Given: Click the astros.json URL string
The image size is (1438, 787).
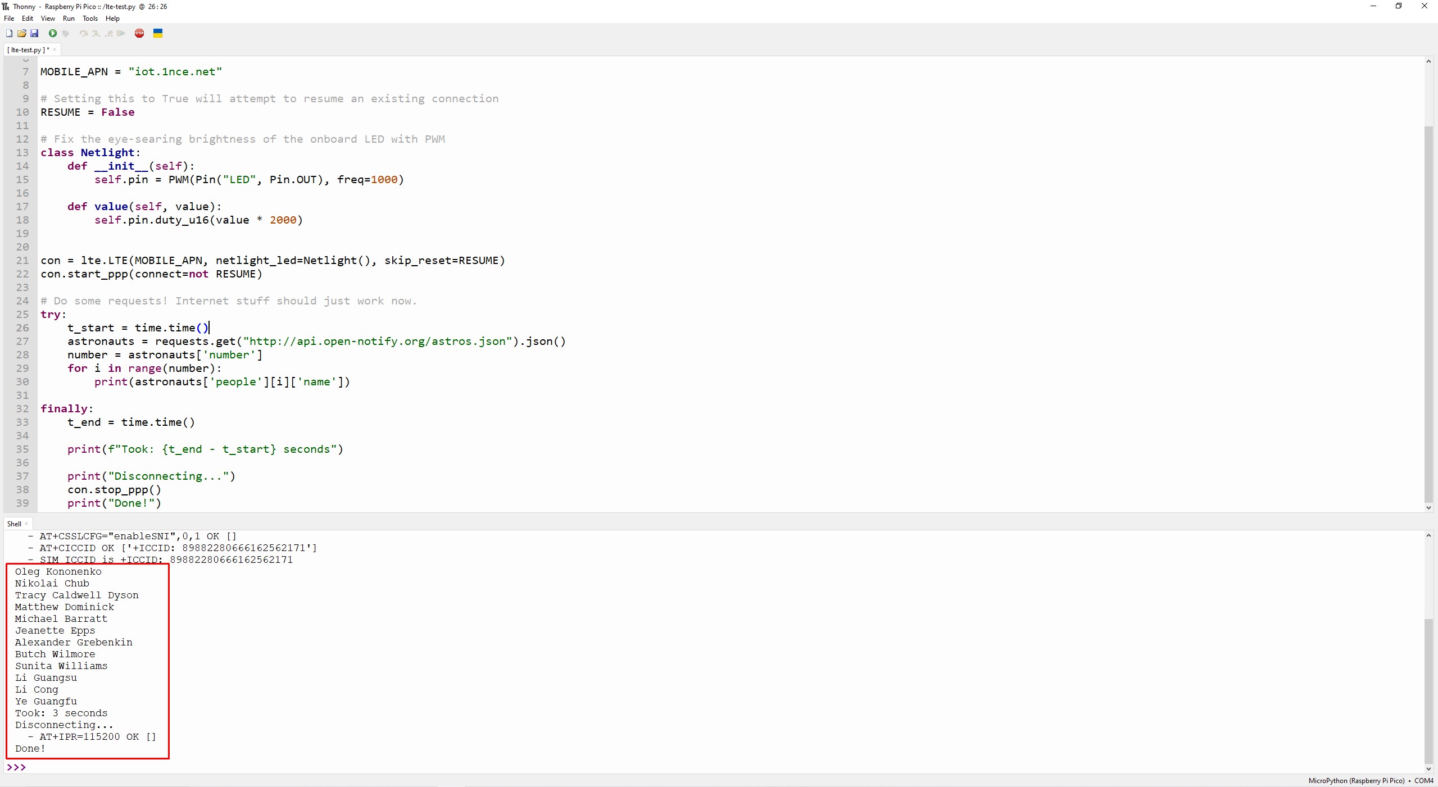Looking at the screenshot, I should click(x=377, y=342).
